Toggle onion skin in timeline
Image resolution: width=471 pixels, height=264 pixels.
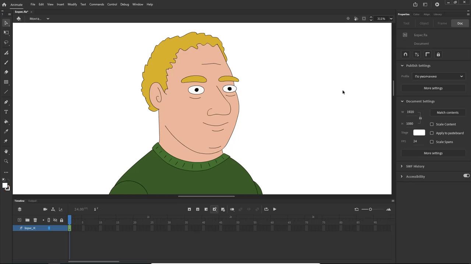[232, 209]
